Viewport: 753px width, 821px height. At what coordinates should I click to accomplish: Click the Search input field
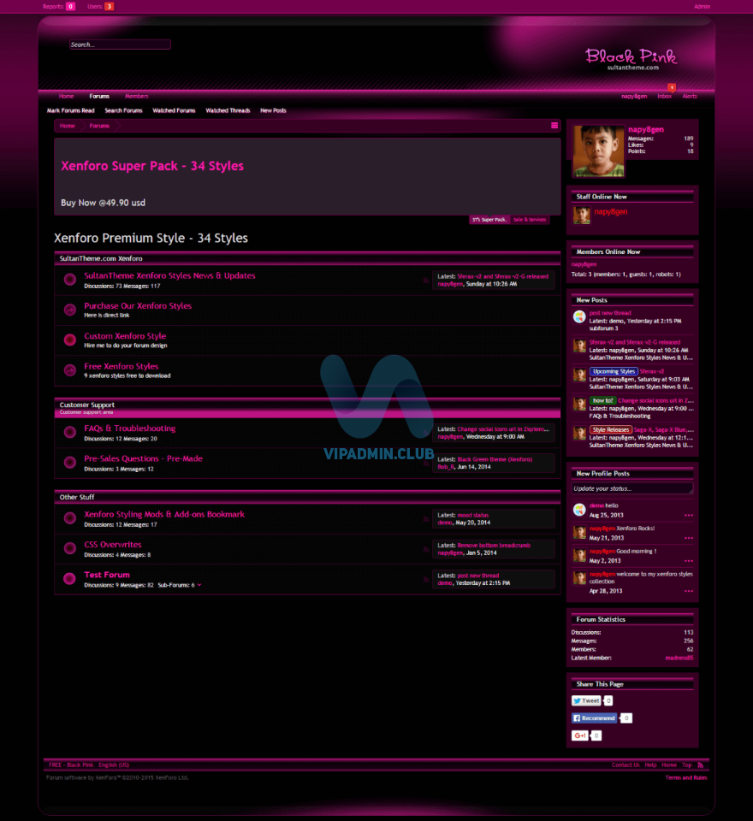coord(120,44)
